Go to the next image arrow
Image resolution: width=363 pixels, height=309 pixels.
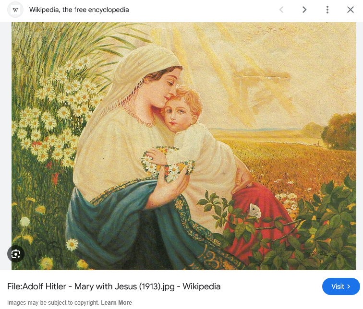pos(304,10)
